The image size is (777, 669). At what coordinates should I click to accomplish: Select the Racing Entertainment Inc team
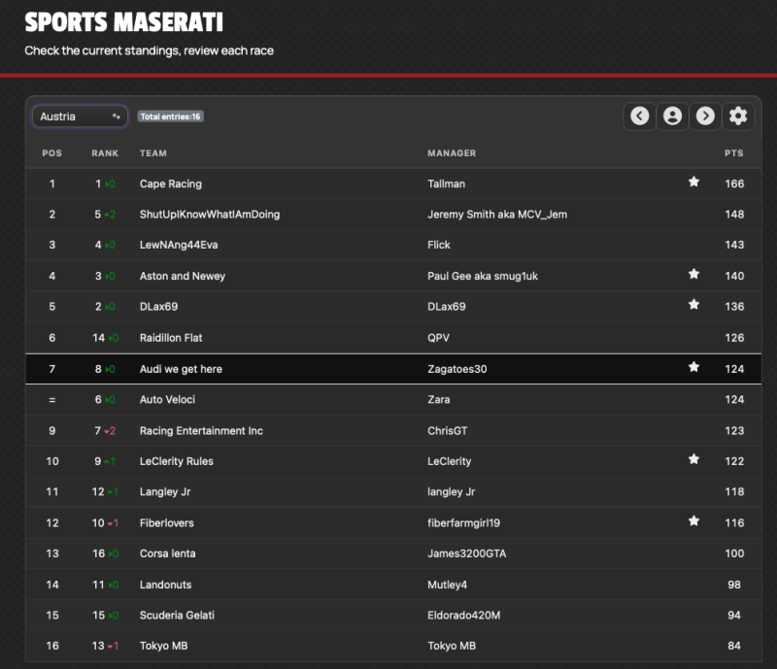(x=201, y=431)
